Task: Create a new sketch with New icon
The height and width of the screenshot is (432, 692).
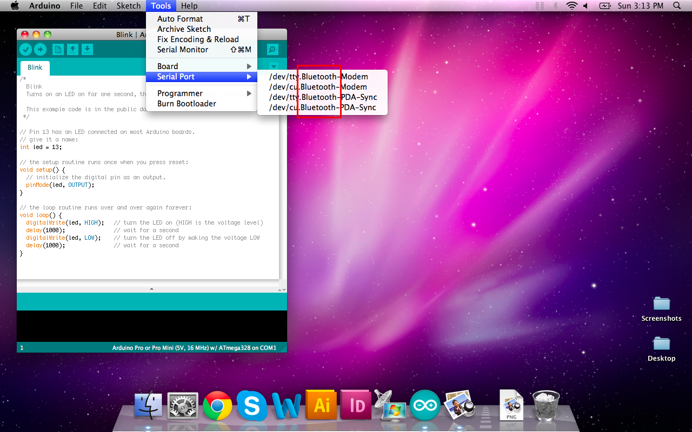Action: pos(58,50)
